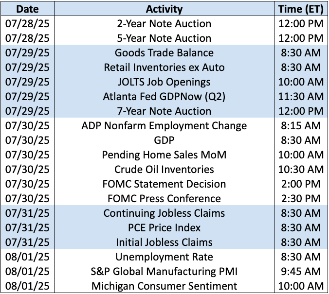The width and height of the screenshot is (329, 294).
Task: Select Retail Inventories ex Auto cell
Action: pos(164,67)
